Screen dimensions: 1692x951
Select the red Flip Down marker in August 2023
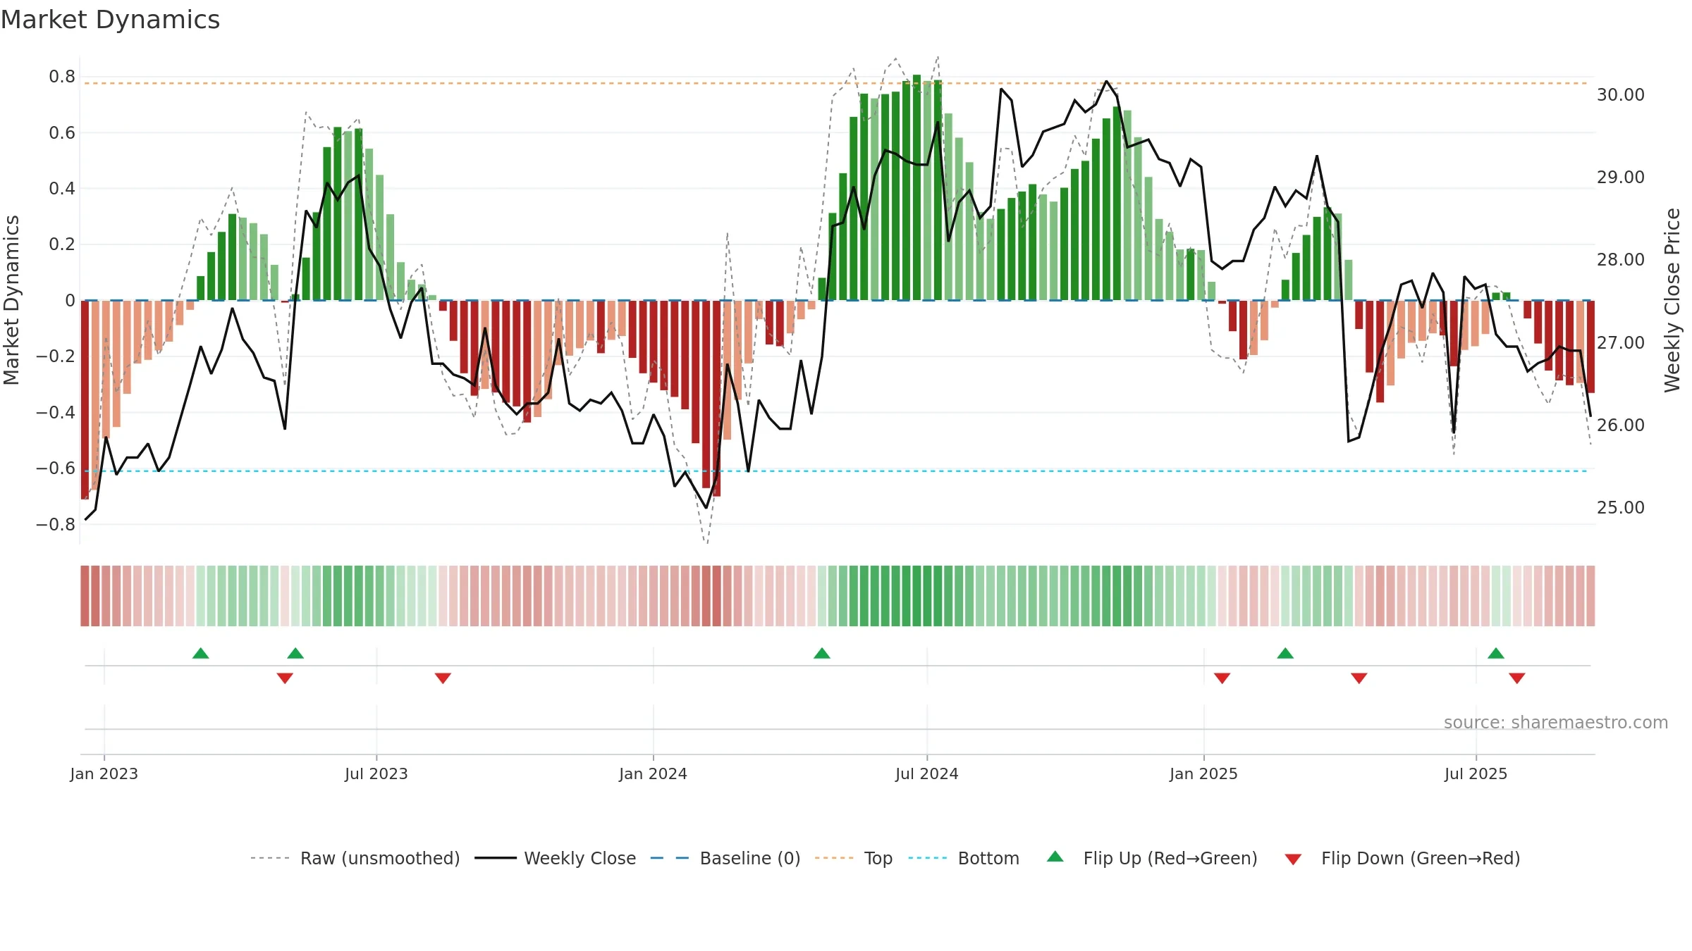[x=443, y=678]
